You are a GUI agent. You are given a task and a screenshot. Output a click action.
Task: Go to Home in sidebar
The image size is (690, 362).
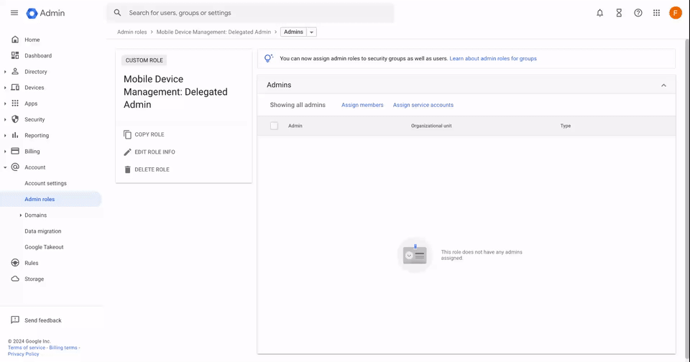point(32,40)
